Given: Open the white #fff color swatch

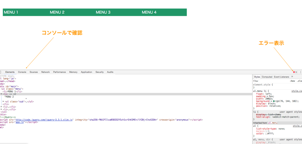Looking at the screenshot, I should 266,134.
